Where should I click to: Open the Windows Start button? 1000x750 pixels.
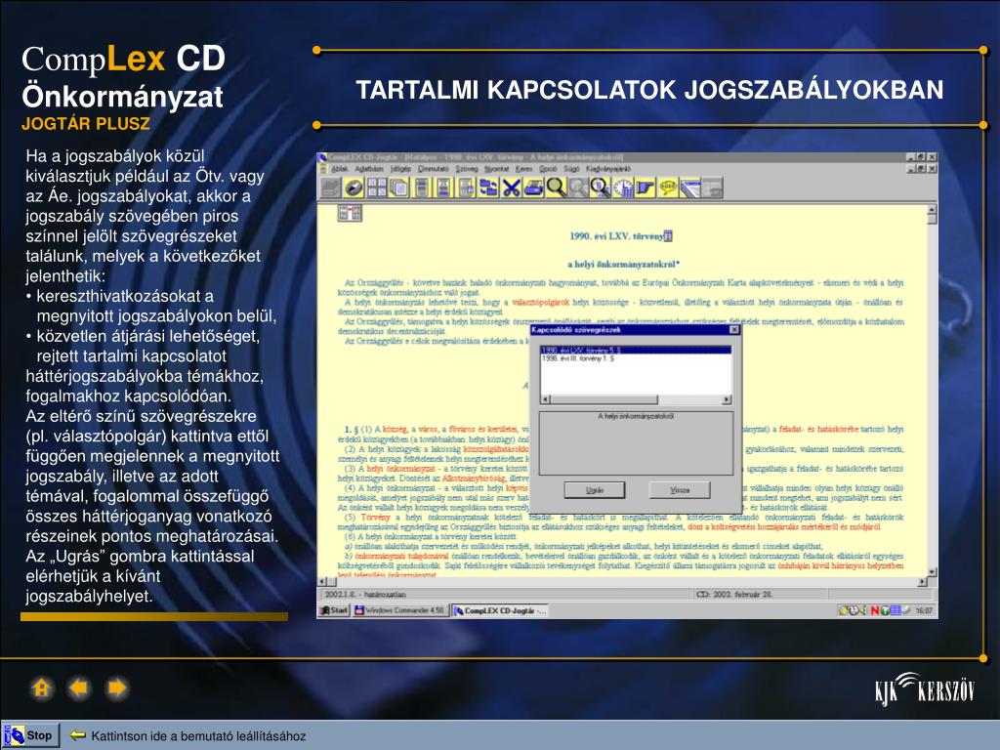point(334,610)
